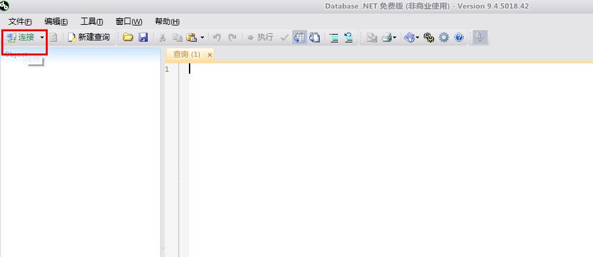Click the outdent lines icon with arrow

(x=348, y=37)
